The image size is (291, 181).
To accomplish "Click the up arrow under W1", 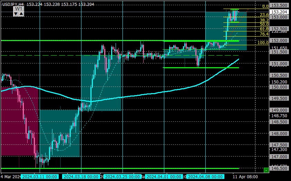I will [21, 14].
